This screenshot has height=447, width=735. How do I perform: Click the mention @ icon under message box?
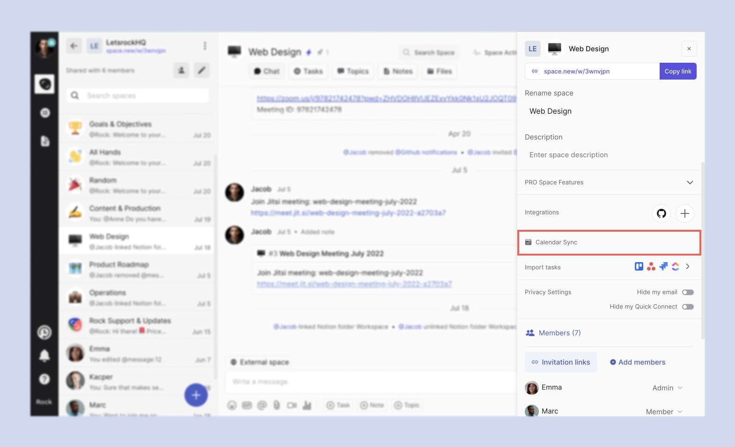(262, 405)
